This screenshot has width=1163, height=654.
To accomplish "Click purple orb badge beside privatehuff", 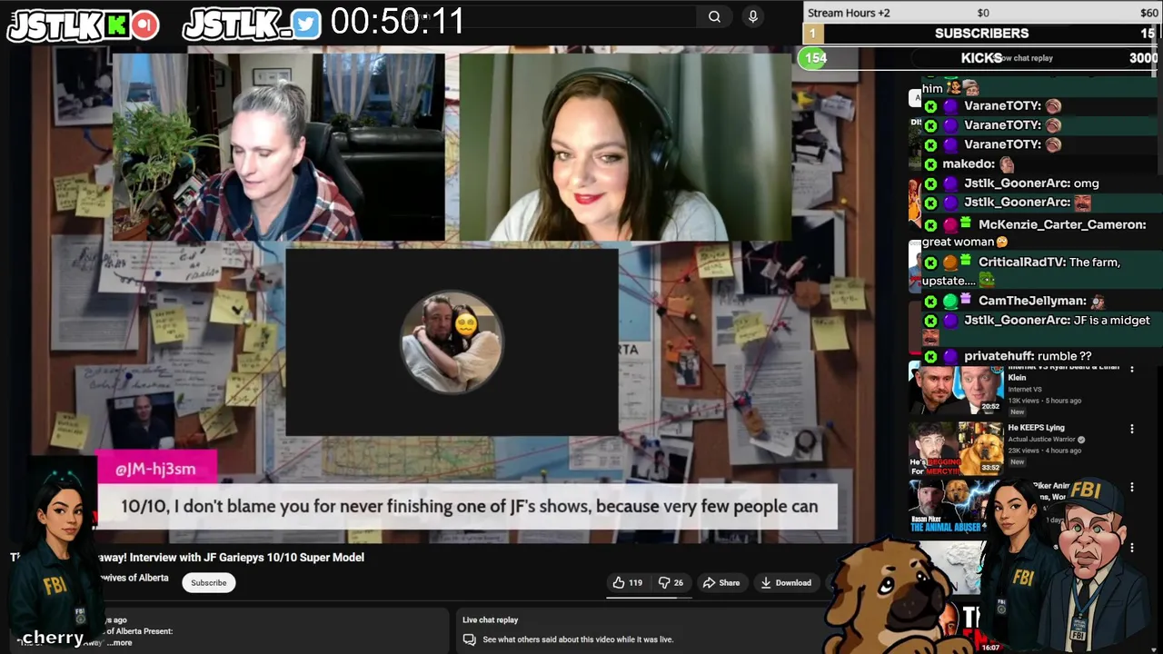I will coord(949,357).
